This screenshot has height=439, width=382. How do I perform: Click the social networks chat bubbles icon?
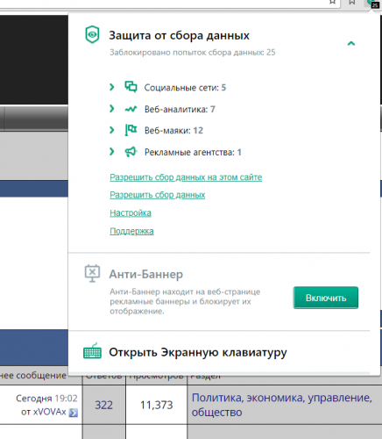pyautogui.click(x=131, y=87)
